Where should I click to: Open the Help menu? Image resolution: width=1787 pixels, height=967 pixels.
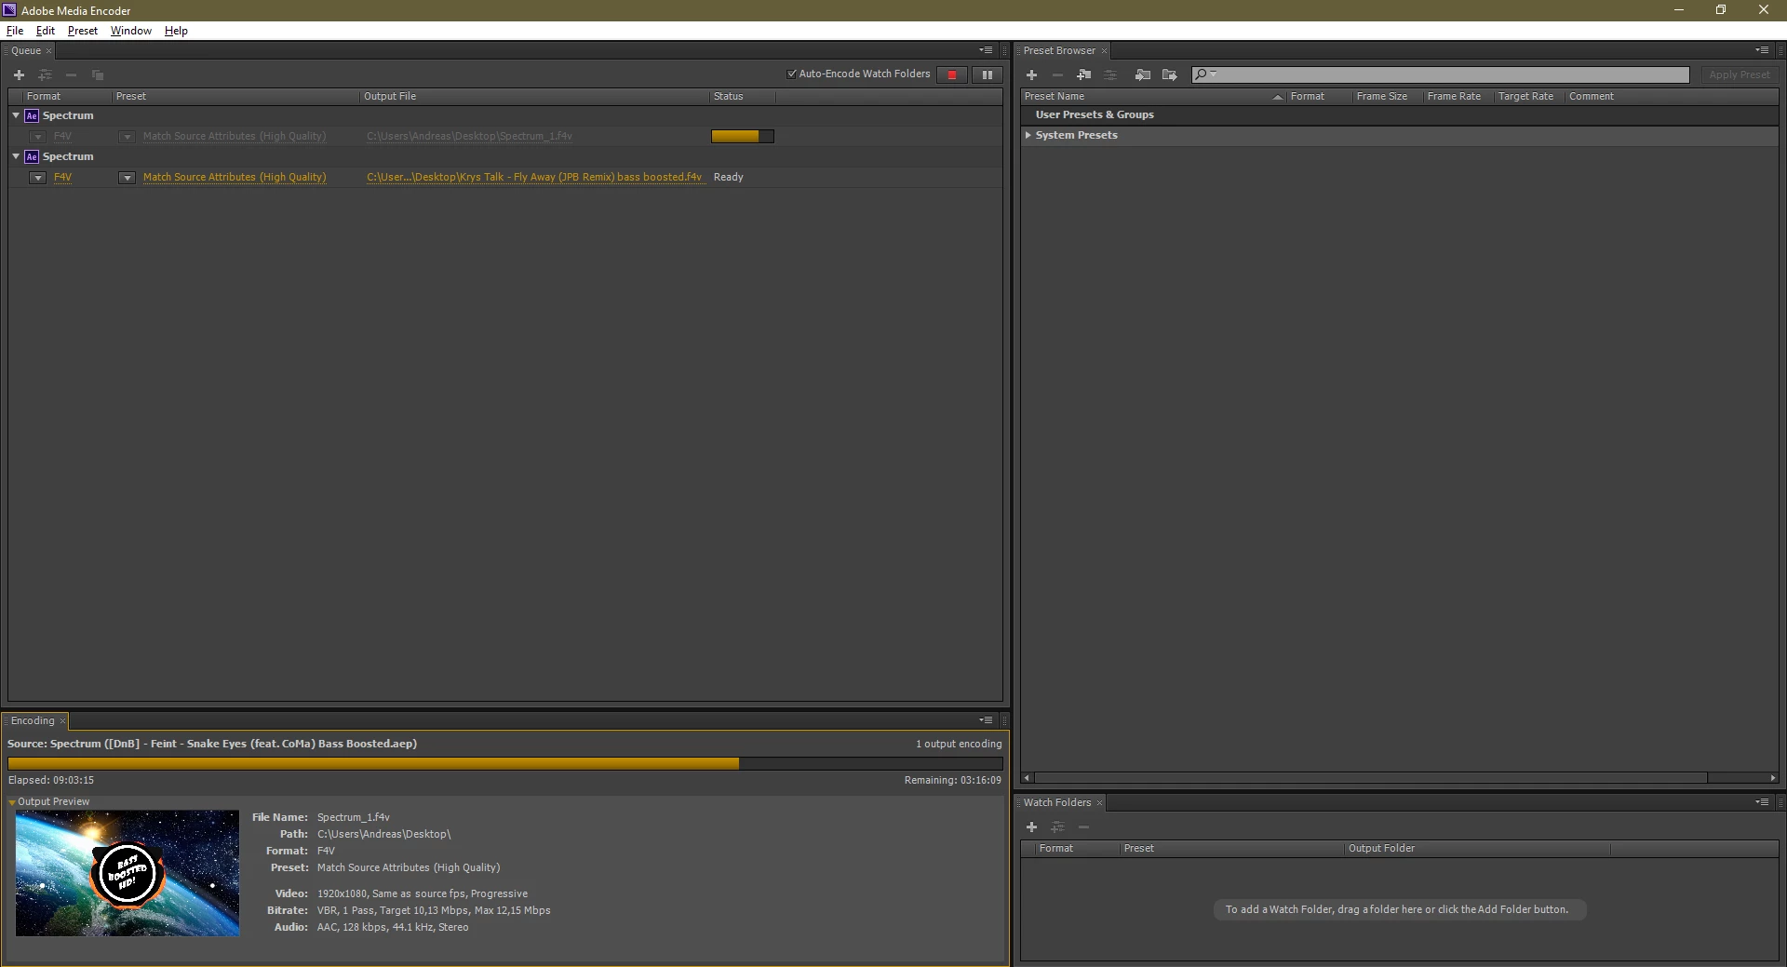point(176,31)
